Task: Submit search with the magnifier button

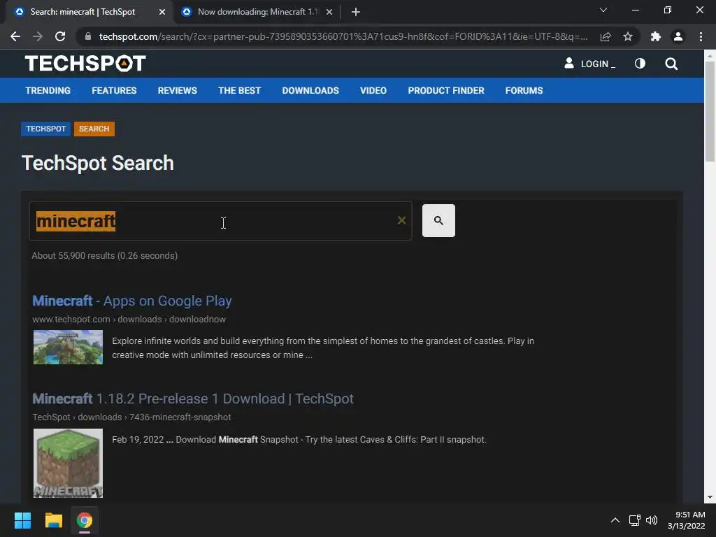Action: 438,220
